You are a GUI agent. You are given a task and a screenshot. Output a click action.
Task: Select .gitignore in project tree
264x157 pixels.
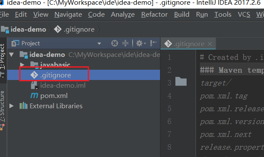56,75
